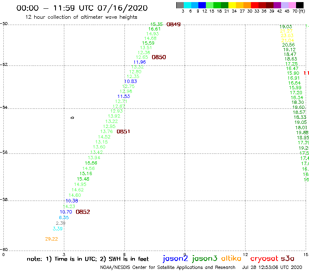Click the blue wave height value 10.70
This screenshot has height=271, width=309.
click(66, 212)
